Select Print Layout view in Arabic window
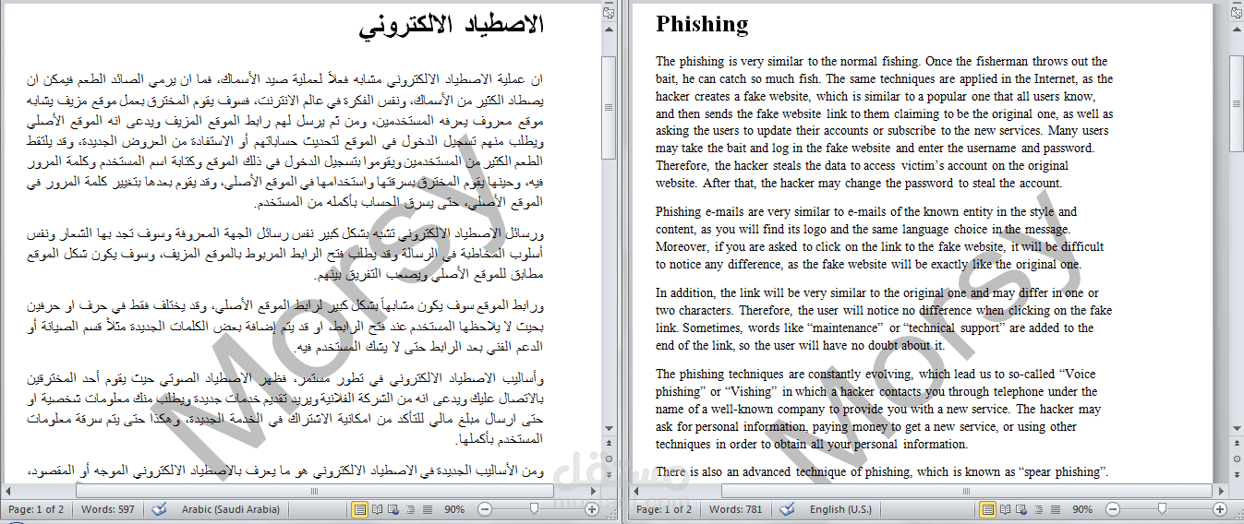 pos(360,509)
